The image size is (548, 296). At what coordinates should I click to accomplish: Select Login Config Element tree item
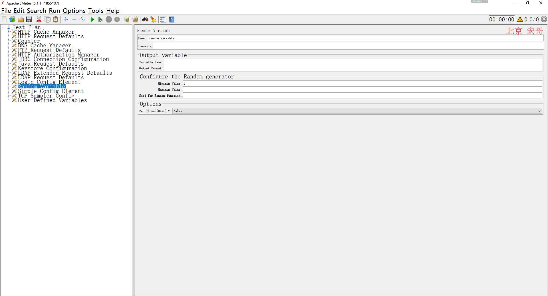coord(49,82)
